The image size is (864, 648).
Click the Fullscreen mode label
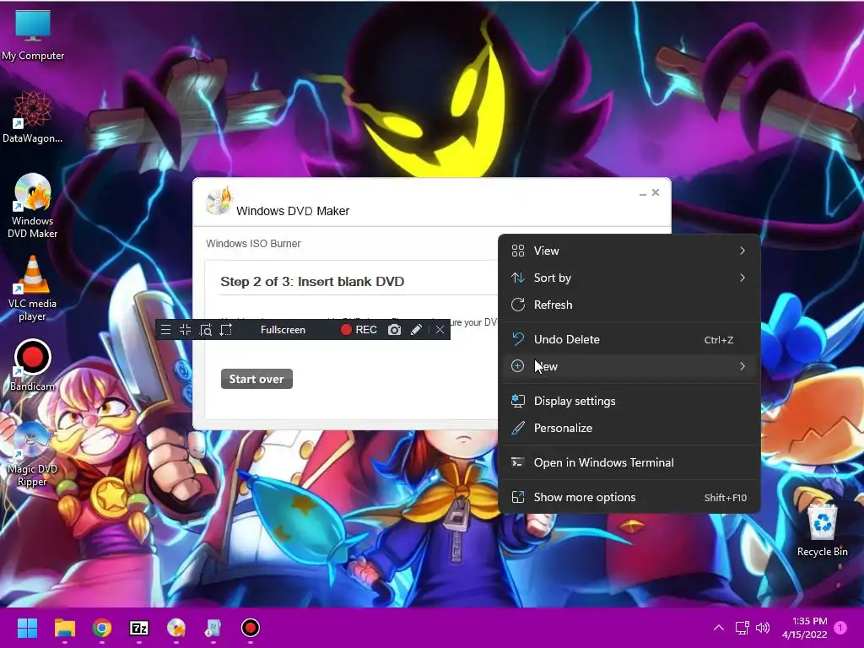coord(283,330)
